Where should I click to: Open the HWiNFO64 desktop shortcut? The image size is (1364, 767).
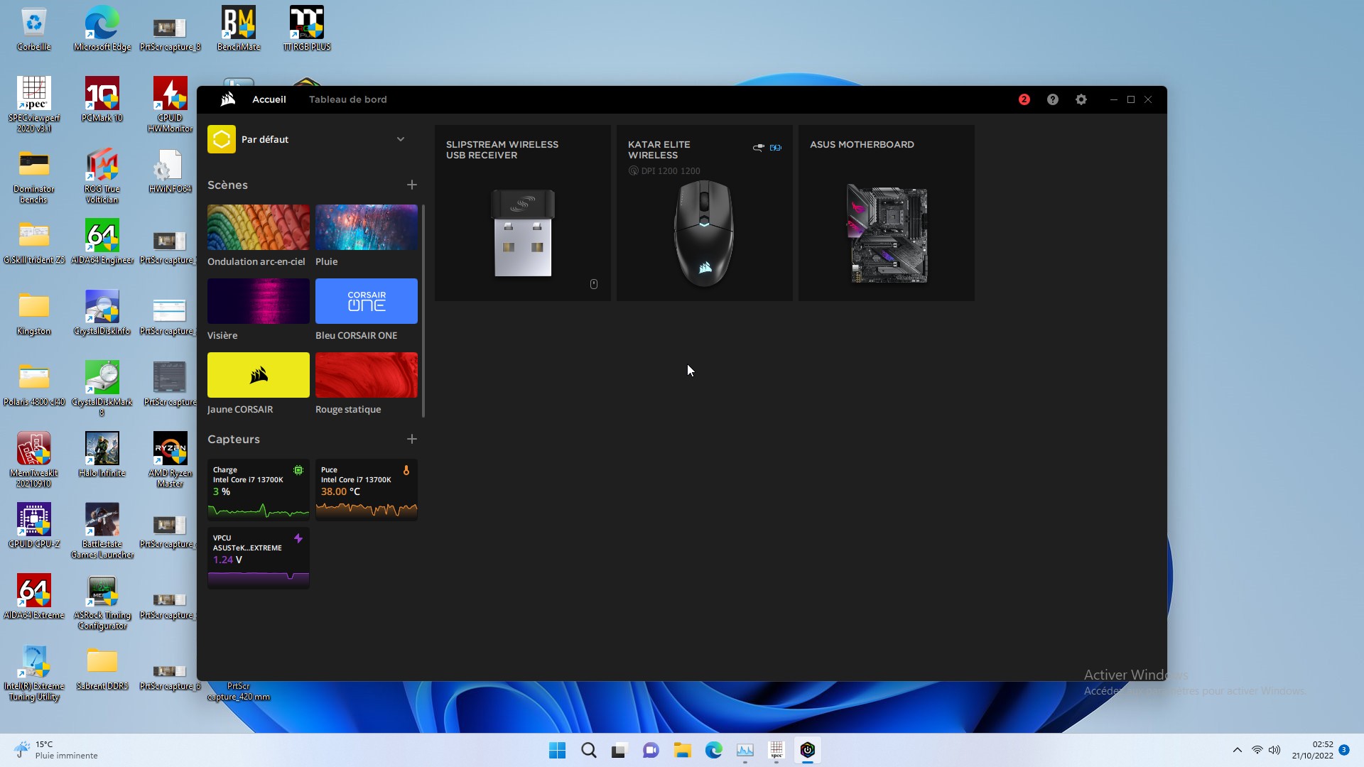click(170, 170)
